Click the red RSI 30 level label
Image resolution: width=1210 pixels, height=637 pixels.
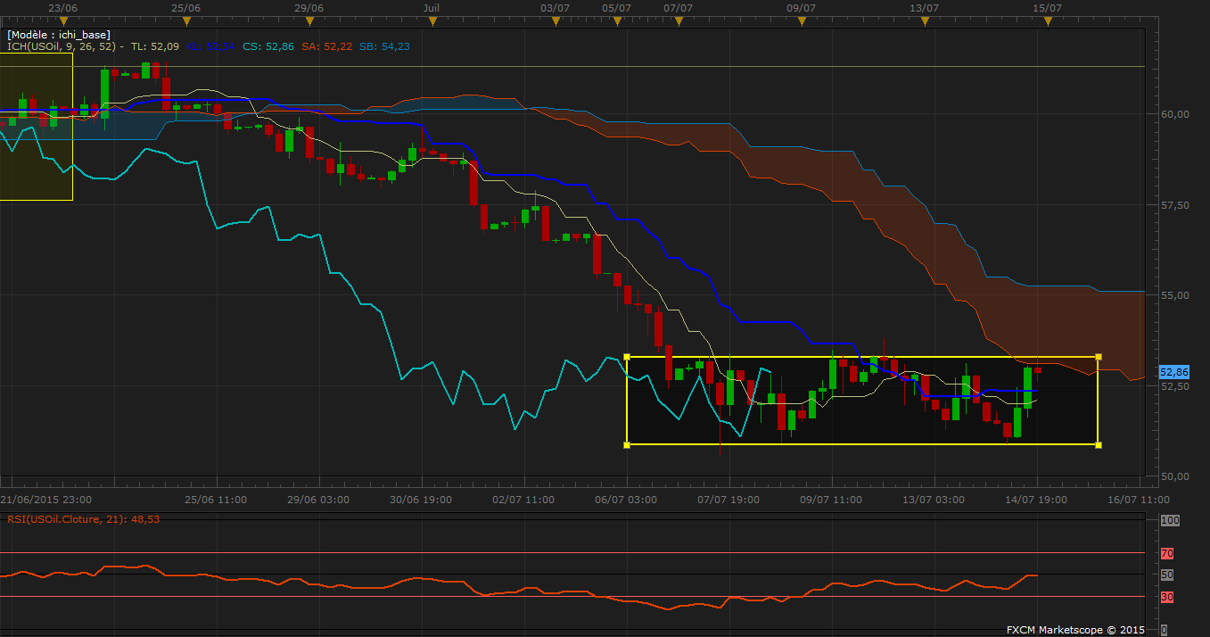pos(1166,597)
